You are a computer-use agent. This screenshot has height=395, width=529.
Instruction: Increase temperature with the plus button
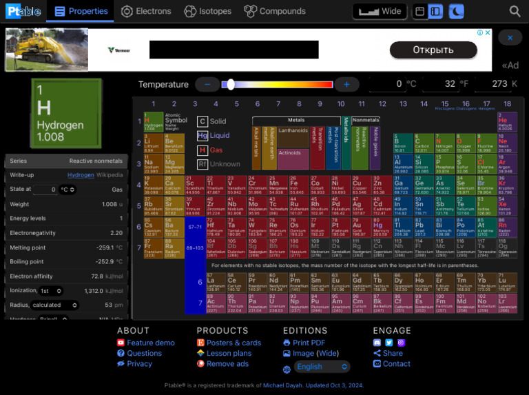point(346,84)
